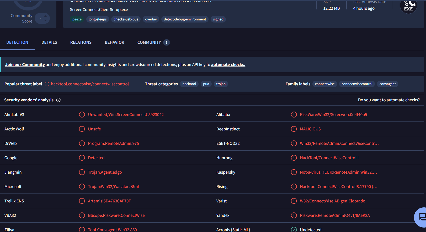Click the 'hacktool' threat category chip

(189, 84)
